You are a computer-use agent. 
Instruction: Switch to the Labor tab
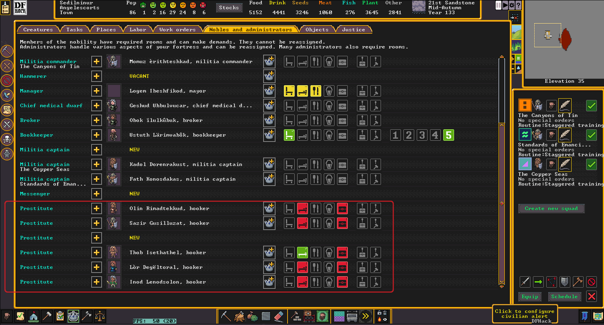(138, 30)
